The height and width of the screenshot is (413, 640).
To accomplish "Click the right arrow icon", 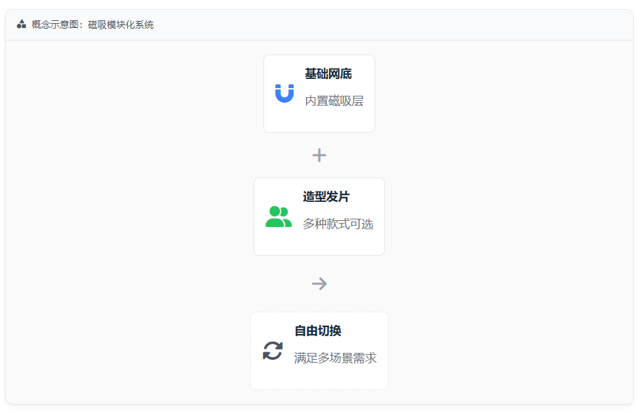I will (x=319, y=284).
